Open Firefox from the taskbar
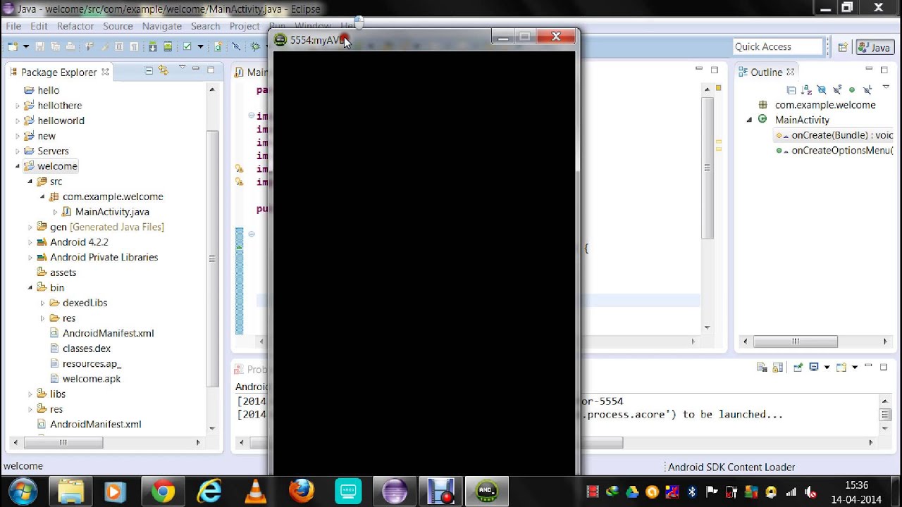Image resolution: width=902 pixels, height=507 pixels. (301, 492)
